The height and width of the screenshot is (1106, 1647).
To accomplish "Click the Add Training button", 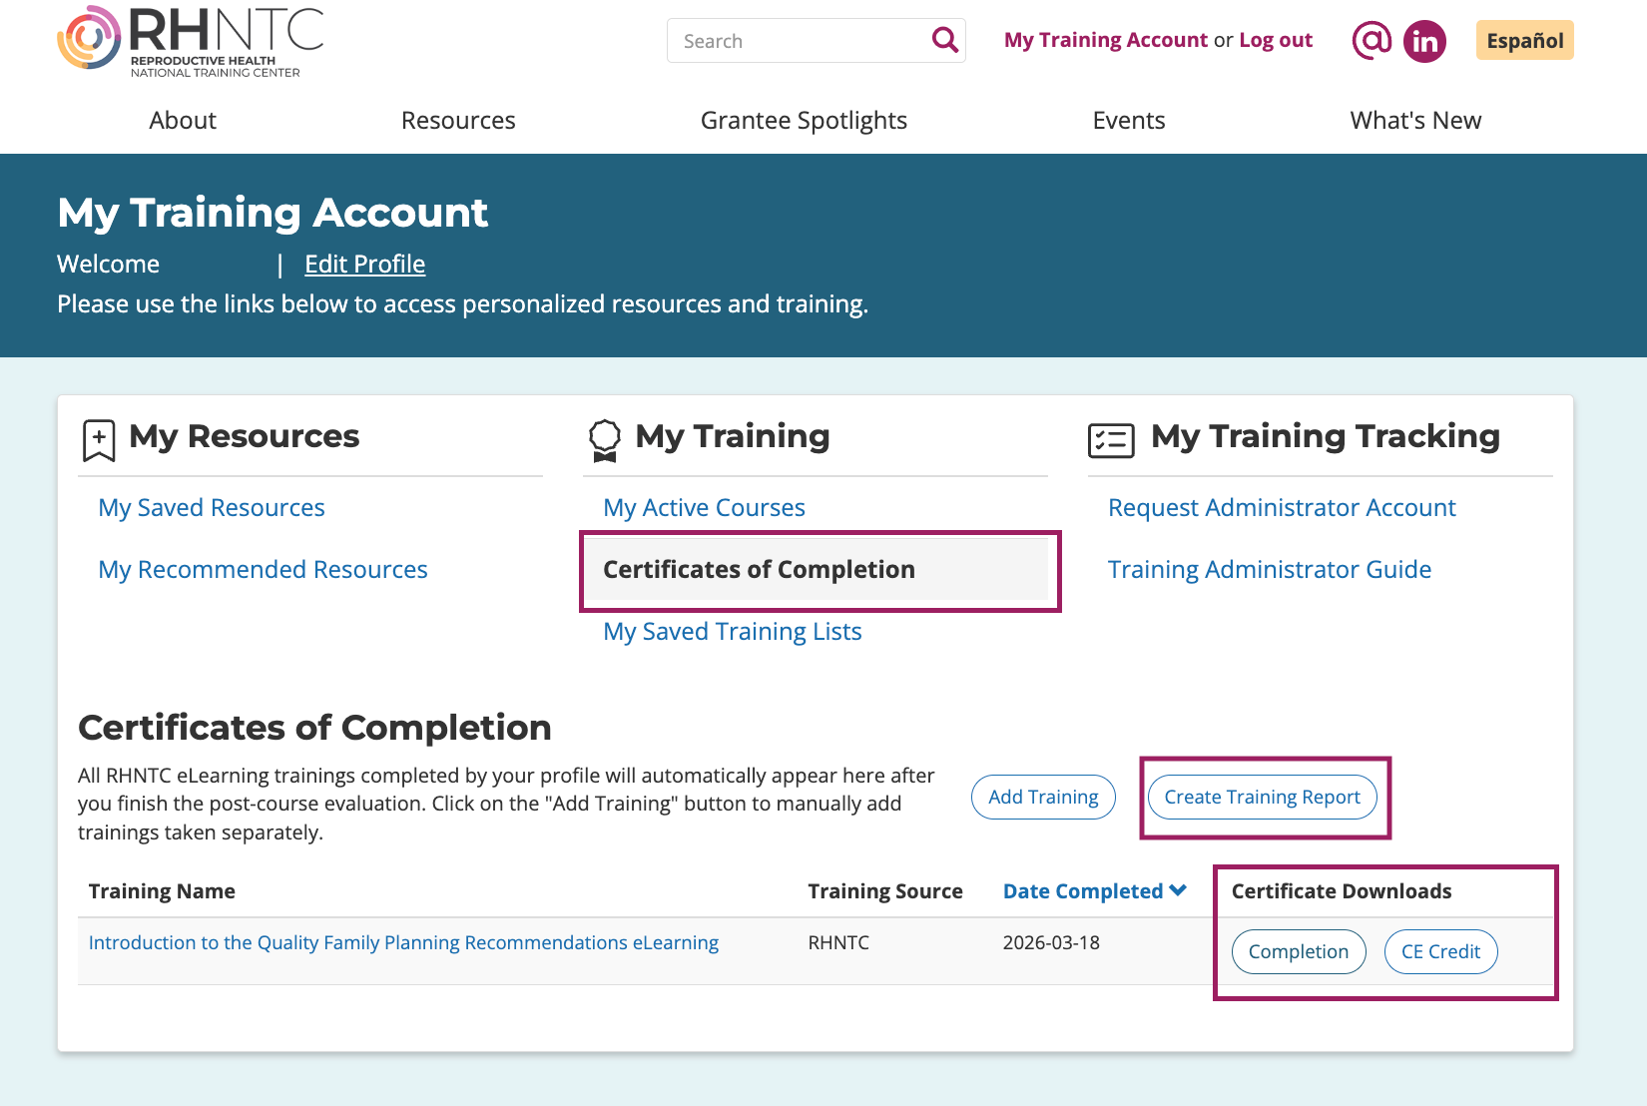I will pyautogui.click(x=1042, y=797).
